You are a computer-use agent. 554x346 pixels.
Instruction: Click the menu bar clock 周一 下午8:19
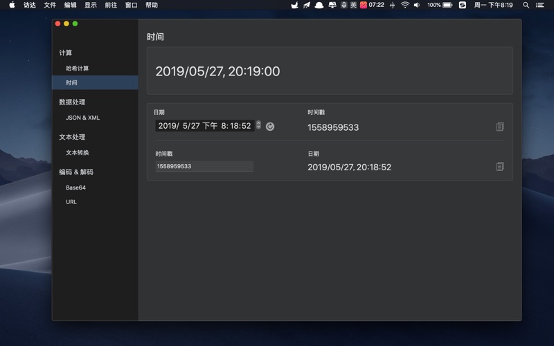coord(493,5)
